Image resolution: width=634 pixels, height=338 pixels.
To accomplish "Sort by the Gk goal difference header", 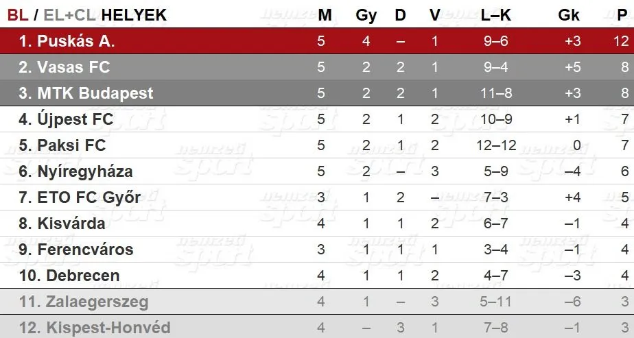I will click(569, 15).
